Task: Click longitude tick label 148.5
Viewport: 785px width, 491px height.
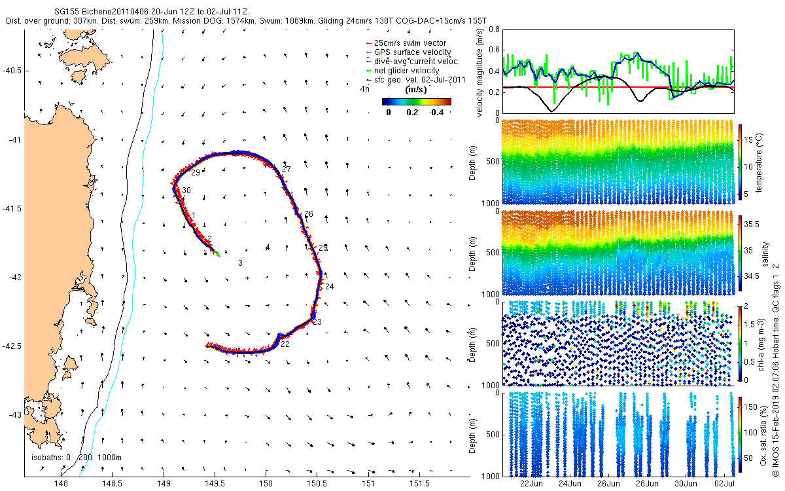Action: click(112, 484)
